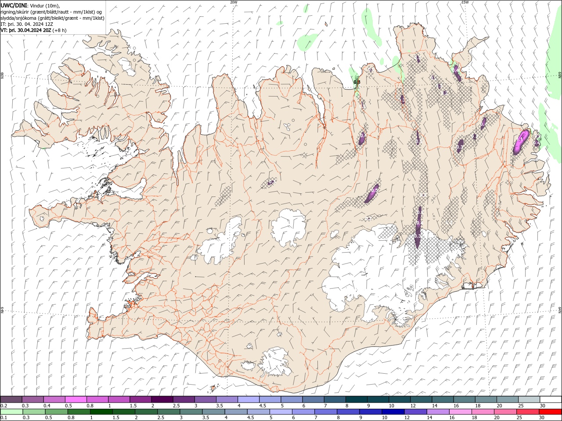
Task: Click the white upper legend swatch at 30
Action: point(551,400)
